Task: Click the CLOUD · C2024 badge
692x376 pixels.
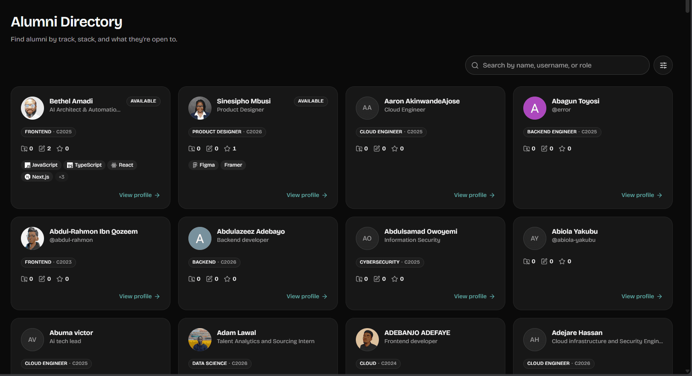Action: click(378, 364)
